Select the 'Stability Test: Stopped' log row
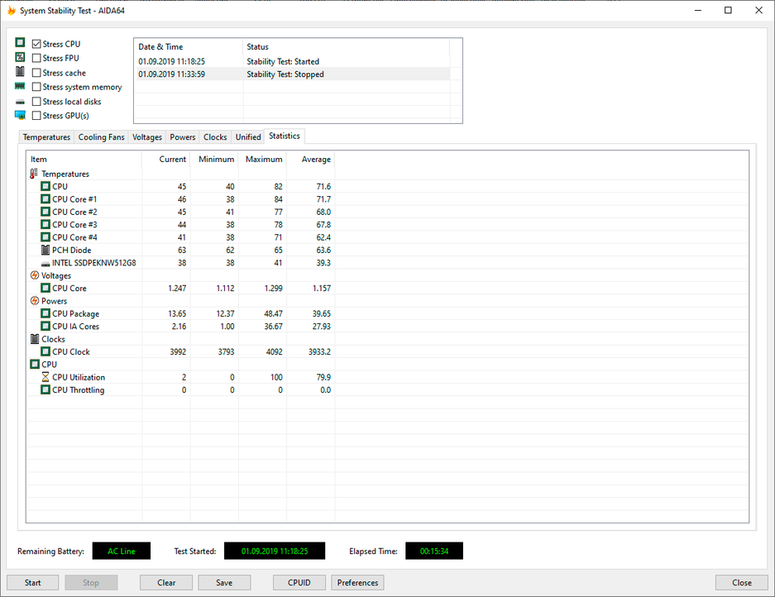This screenshot has height=597, width=775. click(292, 74)
